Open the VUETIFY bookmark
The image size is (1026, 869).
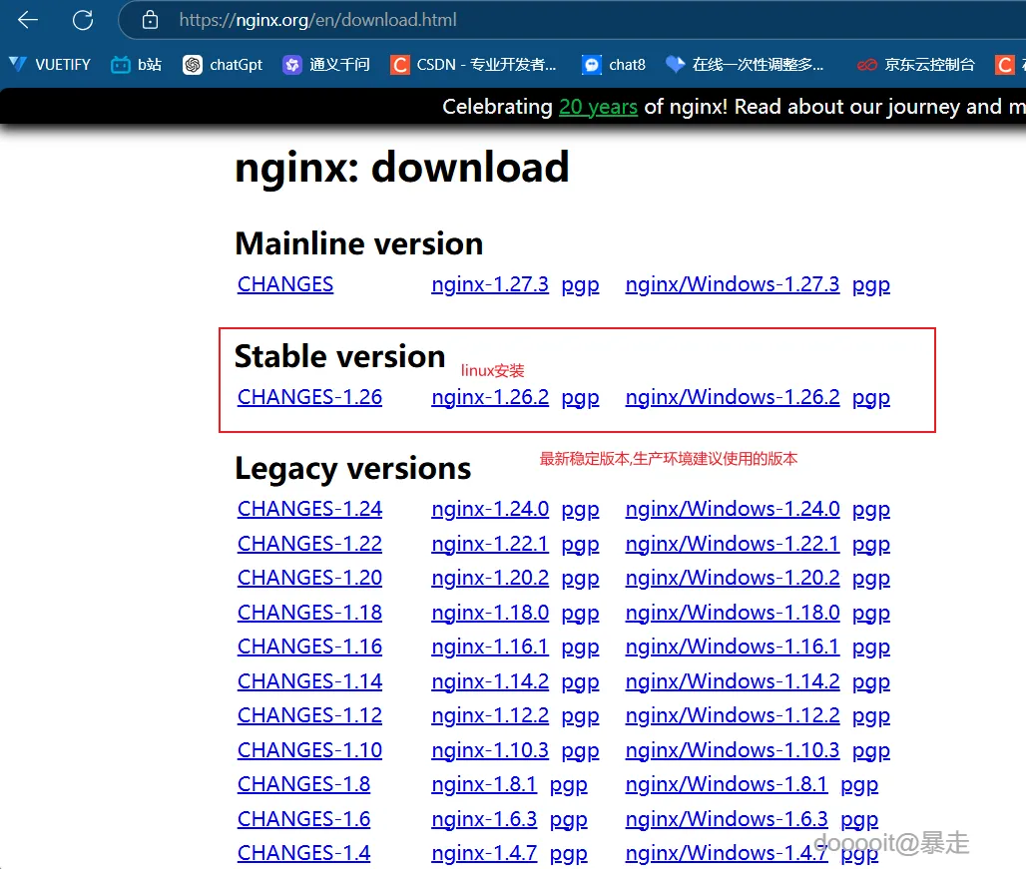click(50, 65)
